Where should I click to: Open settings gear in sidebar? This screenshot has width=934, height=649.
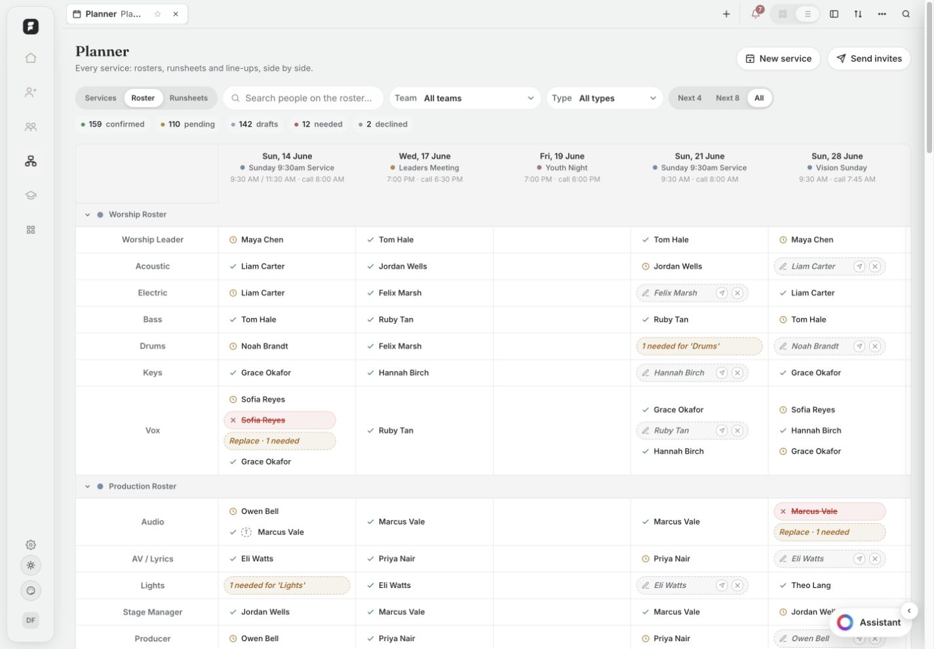[31, 545]
